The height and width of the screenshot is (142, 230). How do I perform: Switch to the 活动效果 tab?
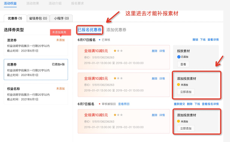tap(32, 3)
